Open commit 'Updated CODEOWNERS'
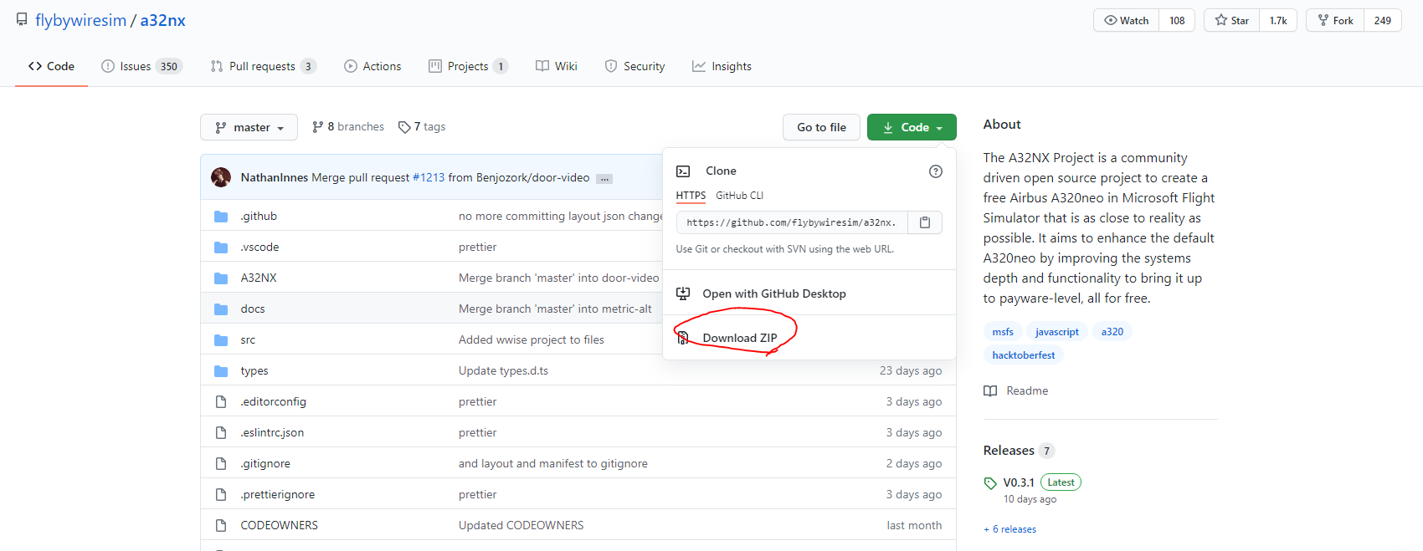1423x551 pixels. coord(521,525)
